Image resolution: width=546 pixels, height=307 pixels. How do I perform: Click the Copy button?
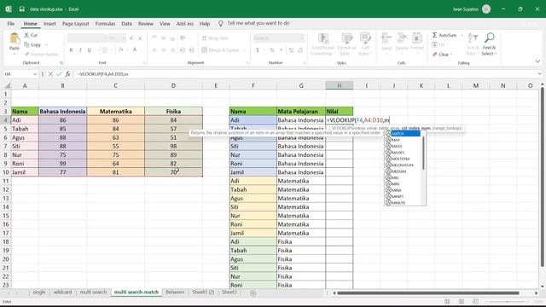coord(32,45)
